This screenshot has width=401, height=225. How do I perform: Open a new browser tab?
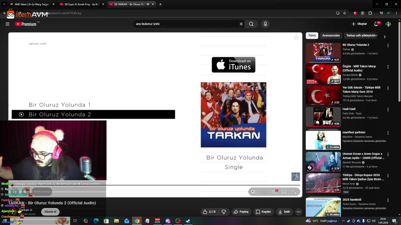click(160, 4)
